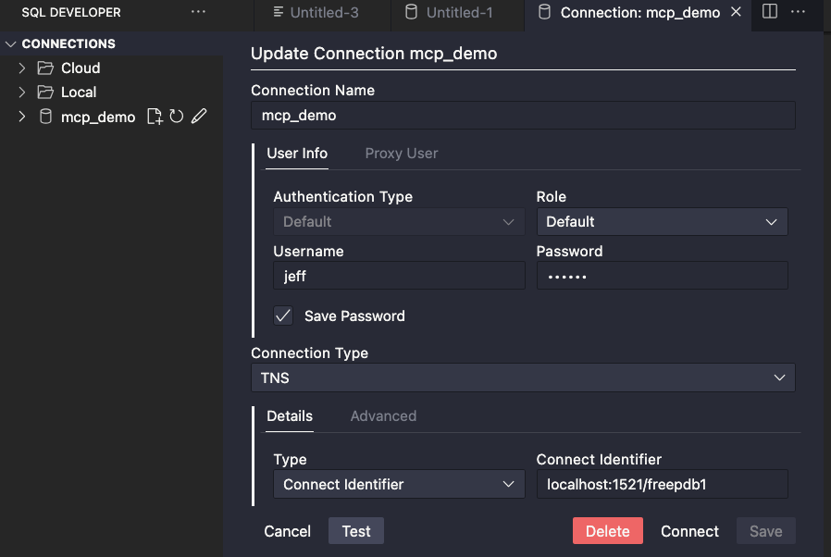
Task: Select the Cloud label in connections tree
Action: [81, 68]
